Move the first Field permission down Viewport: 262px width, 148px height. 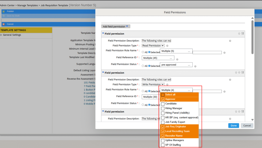click(x=239, y=33)
